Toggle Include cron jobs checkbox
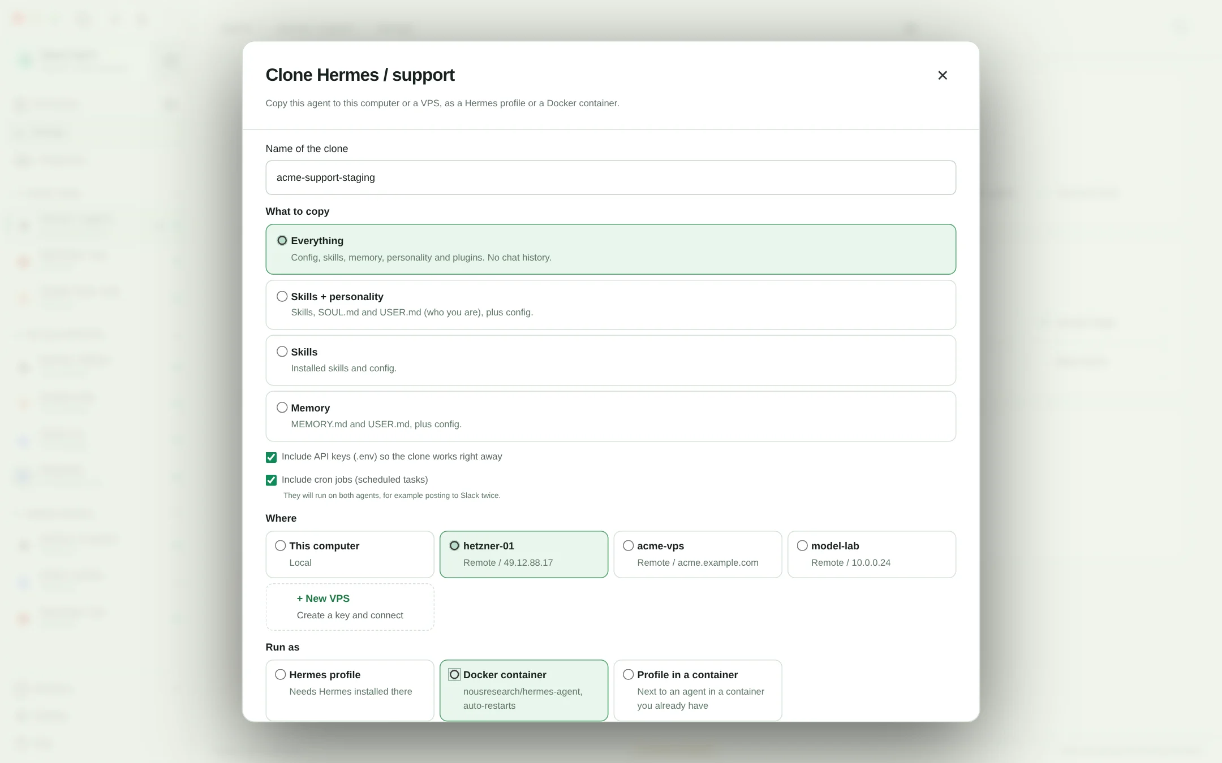Screen dimensions: 1222x763 272,480
